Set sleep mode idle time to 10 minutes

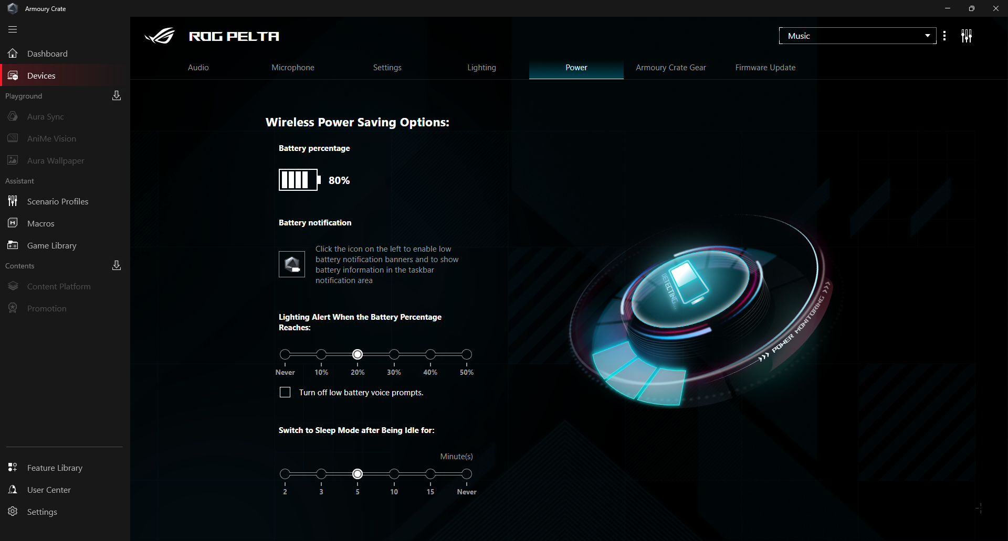coord(394,474)
